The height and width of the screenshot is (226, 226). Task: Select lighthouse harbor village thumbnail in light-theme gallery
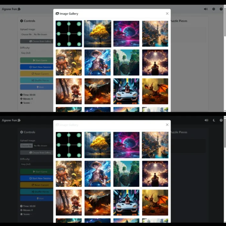(x=155, y=34)
